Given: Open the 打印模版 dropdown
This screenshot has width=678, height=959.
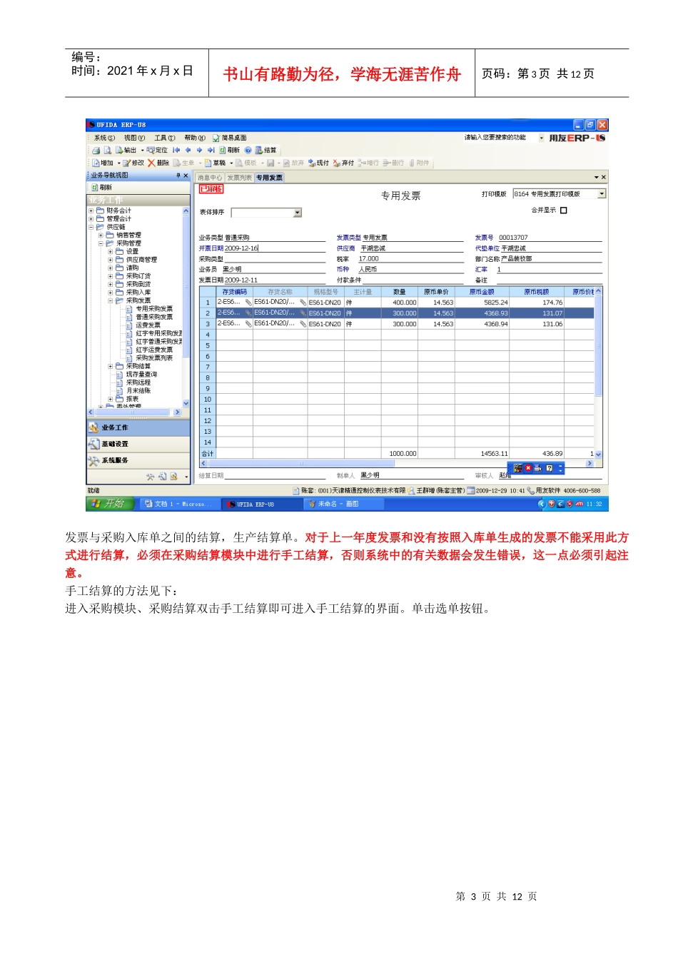Looking at the screenshot, I should (602, 194).
